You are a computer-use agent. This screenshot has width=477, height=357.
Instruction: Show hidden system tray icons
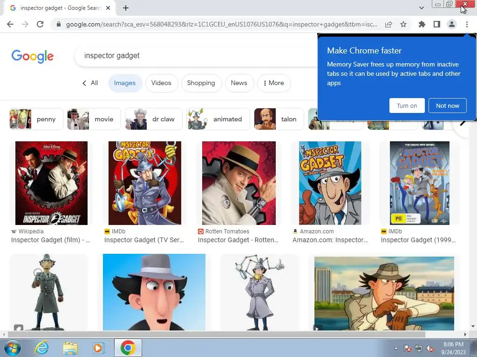[396, 348]
